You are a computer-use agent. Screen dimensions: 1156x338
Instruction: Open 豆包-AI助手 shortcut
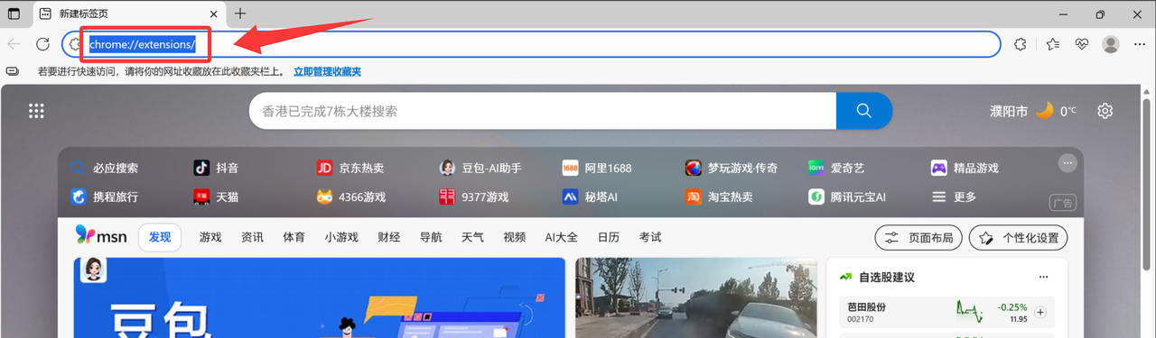click(480, 168)
